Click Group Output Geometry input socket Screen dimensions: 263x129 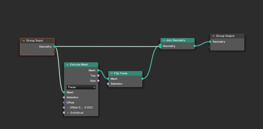tap(210, 42)
